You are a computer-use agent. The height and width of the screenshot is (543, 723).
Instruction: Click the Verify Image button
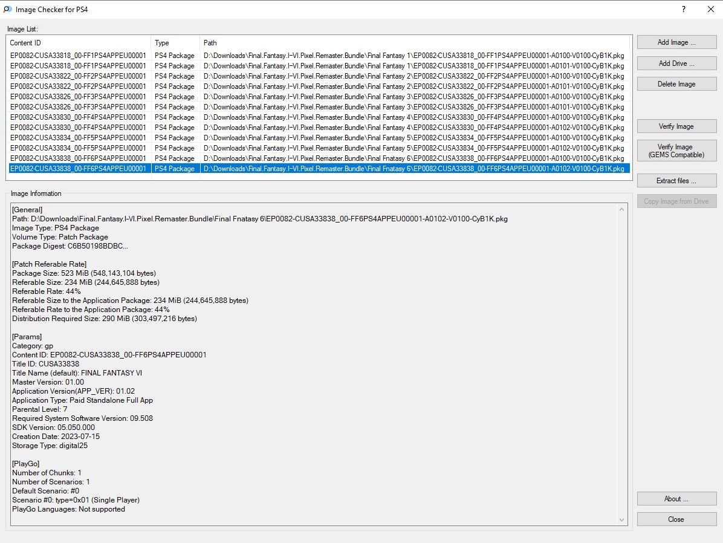[x=676, y=126]
